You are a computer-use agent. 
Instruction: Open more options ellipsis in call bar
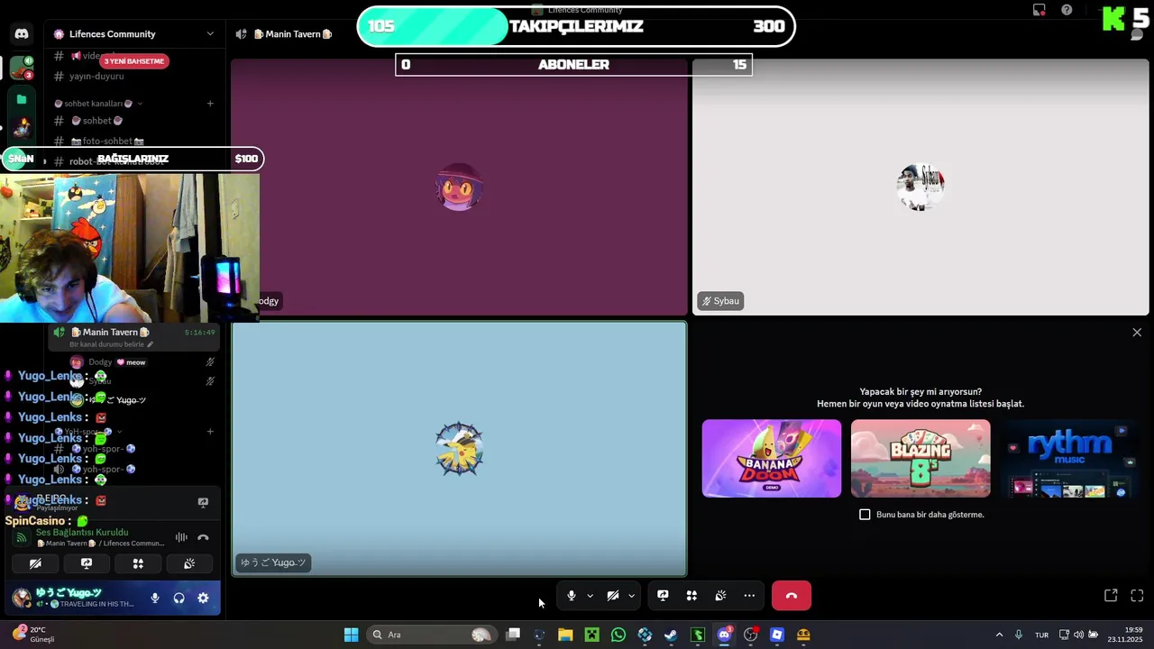click(x=749, y=596)
